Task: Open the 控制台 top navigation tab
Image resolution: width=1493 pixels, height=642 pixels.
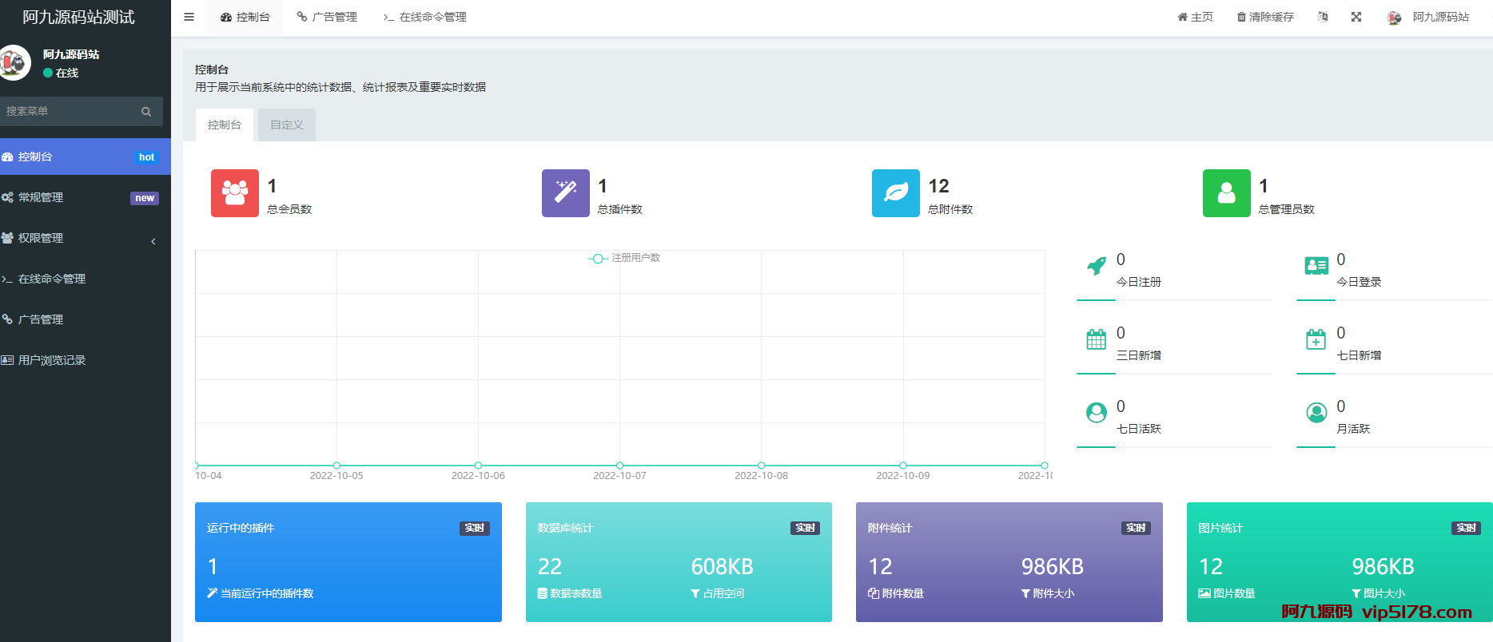Action: (245, 17)
